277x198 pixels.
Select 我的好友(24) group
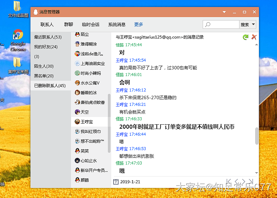point(46,47)
